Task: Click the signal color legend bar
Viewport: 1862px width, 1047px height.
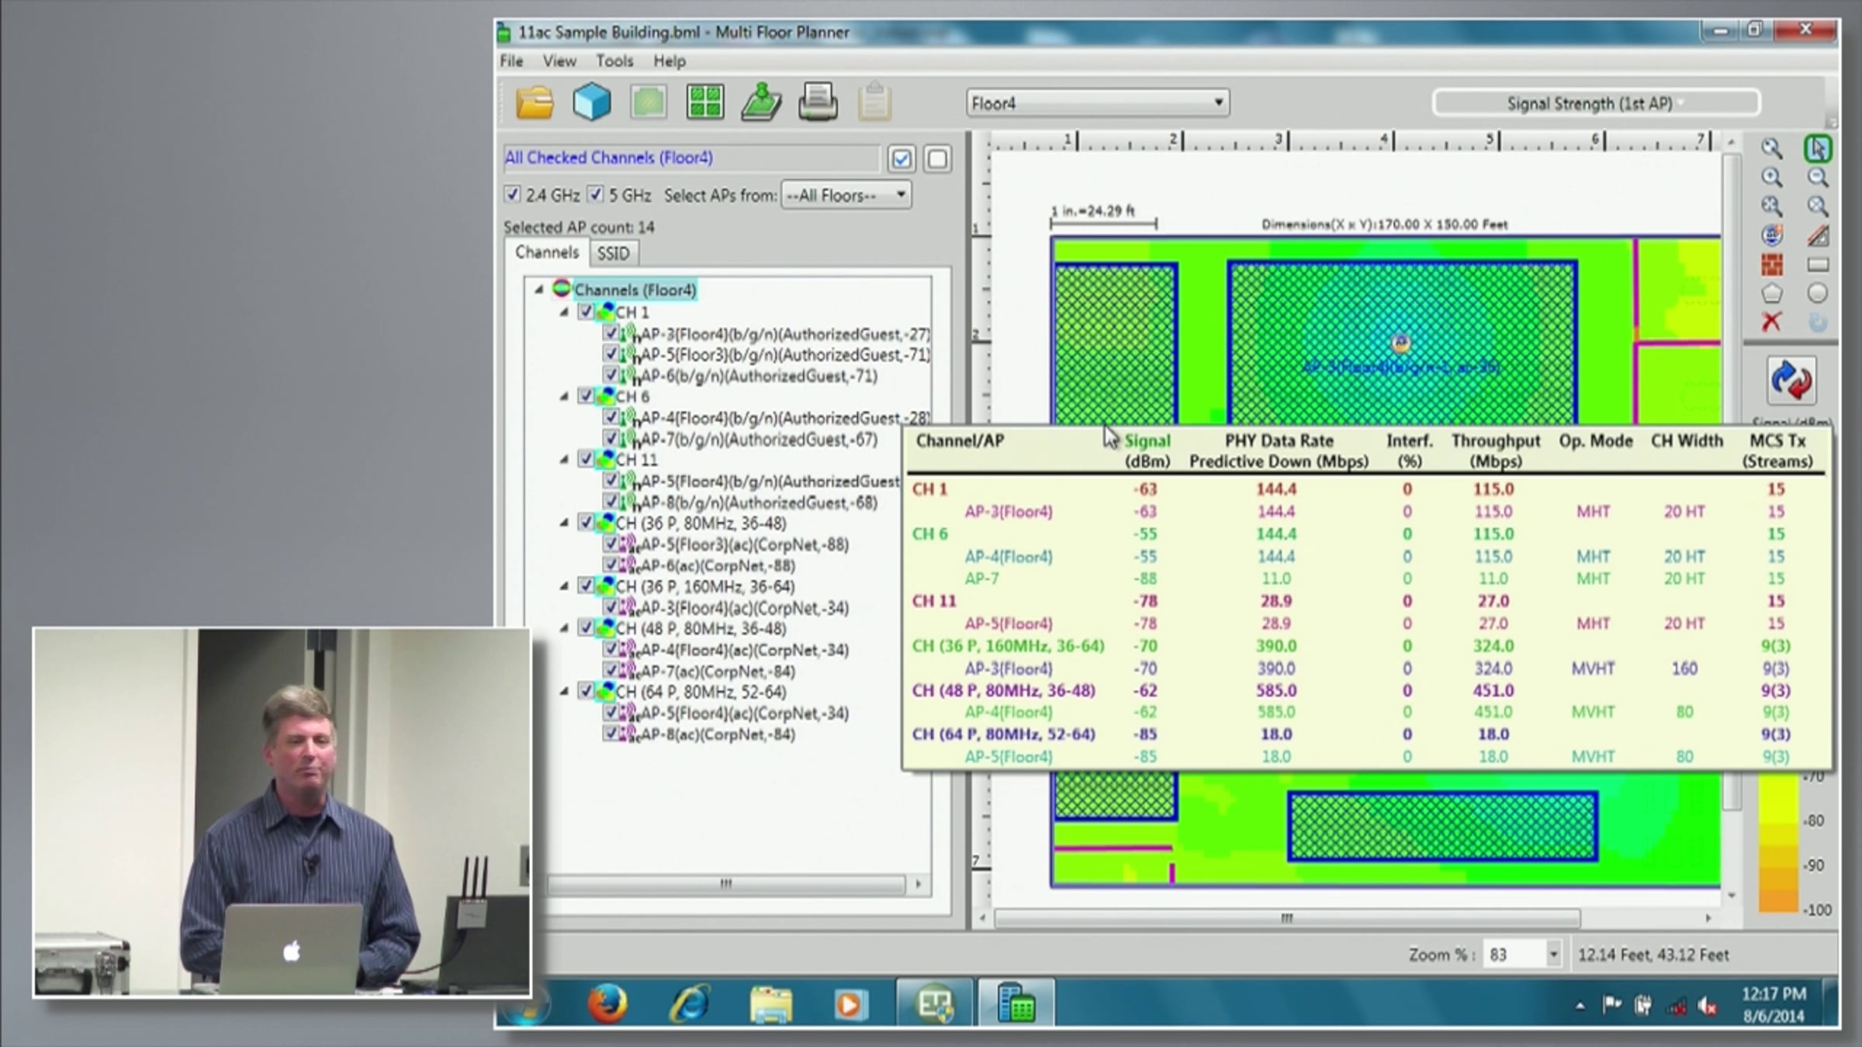Action: [1779, 842]
